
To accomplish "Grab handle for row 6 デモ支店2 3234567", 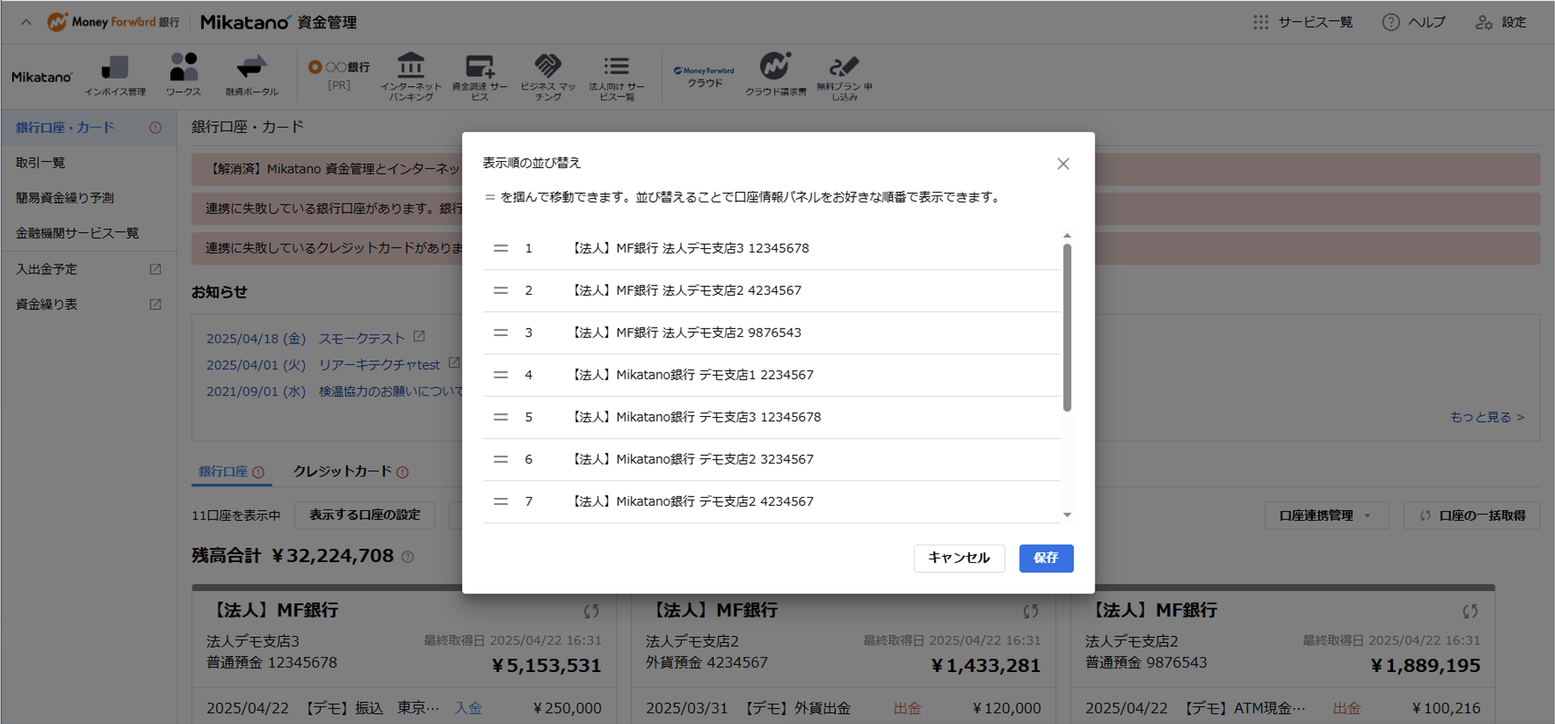I will point(500,459).
